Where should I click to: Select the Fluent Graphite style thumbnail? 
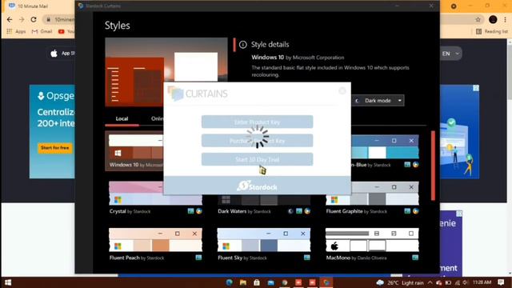(x=372, y=193)
